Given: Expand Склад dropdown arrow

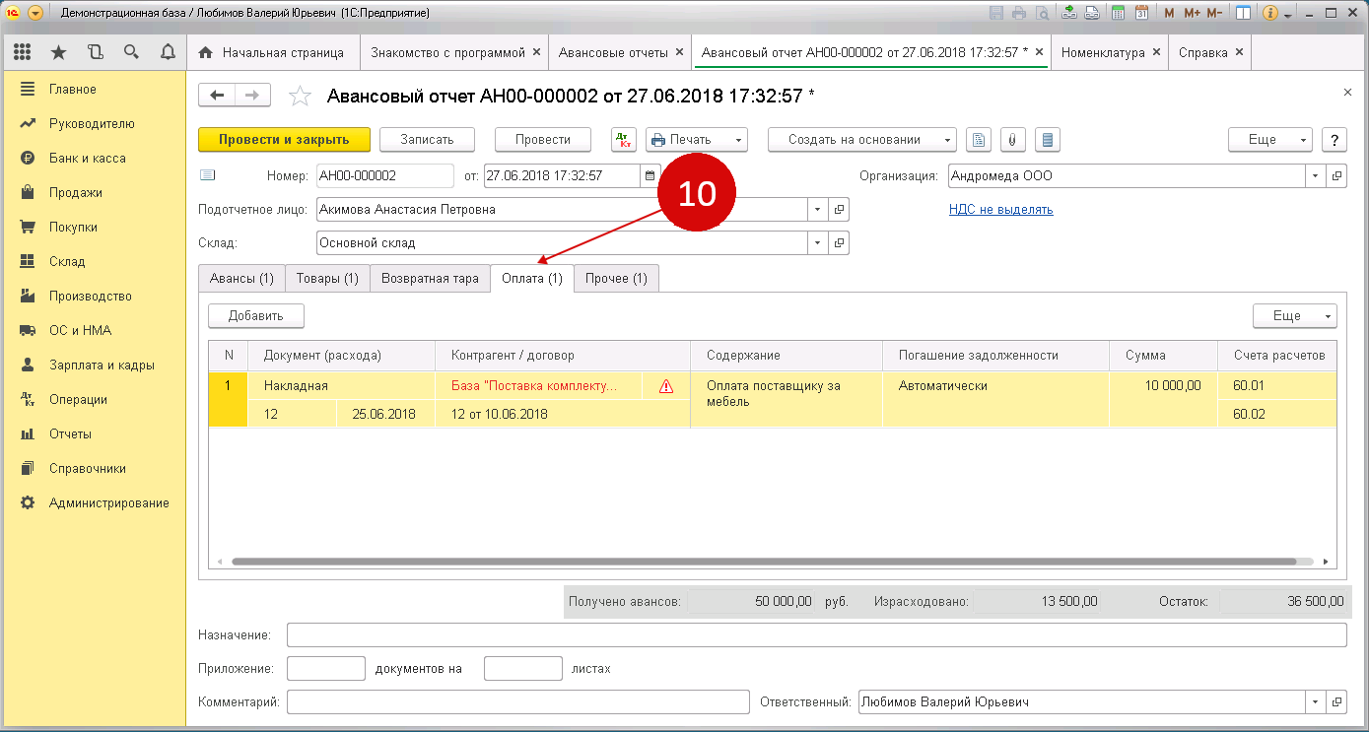Looking at the screenshot, I should point(817,243).
